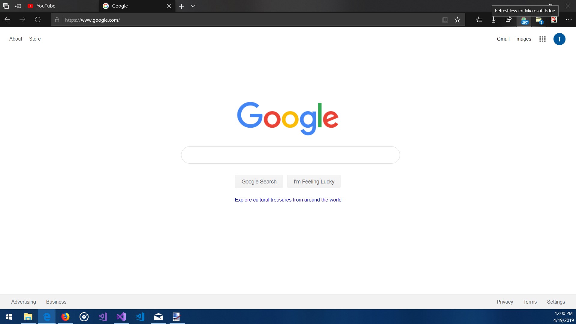Screen dimensions: 576x324
Task: Show site info via the lock icon
Action: click(57, 20)
